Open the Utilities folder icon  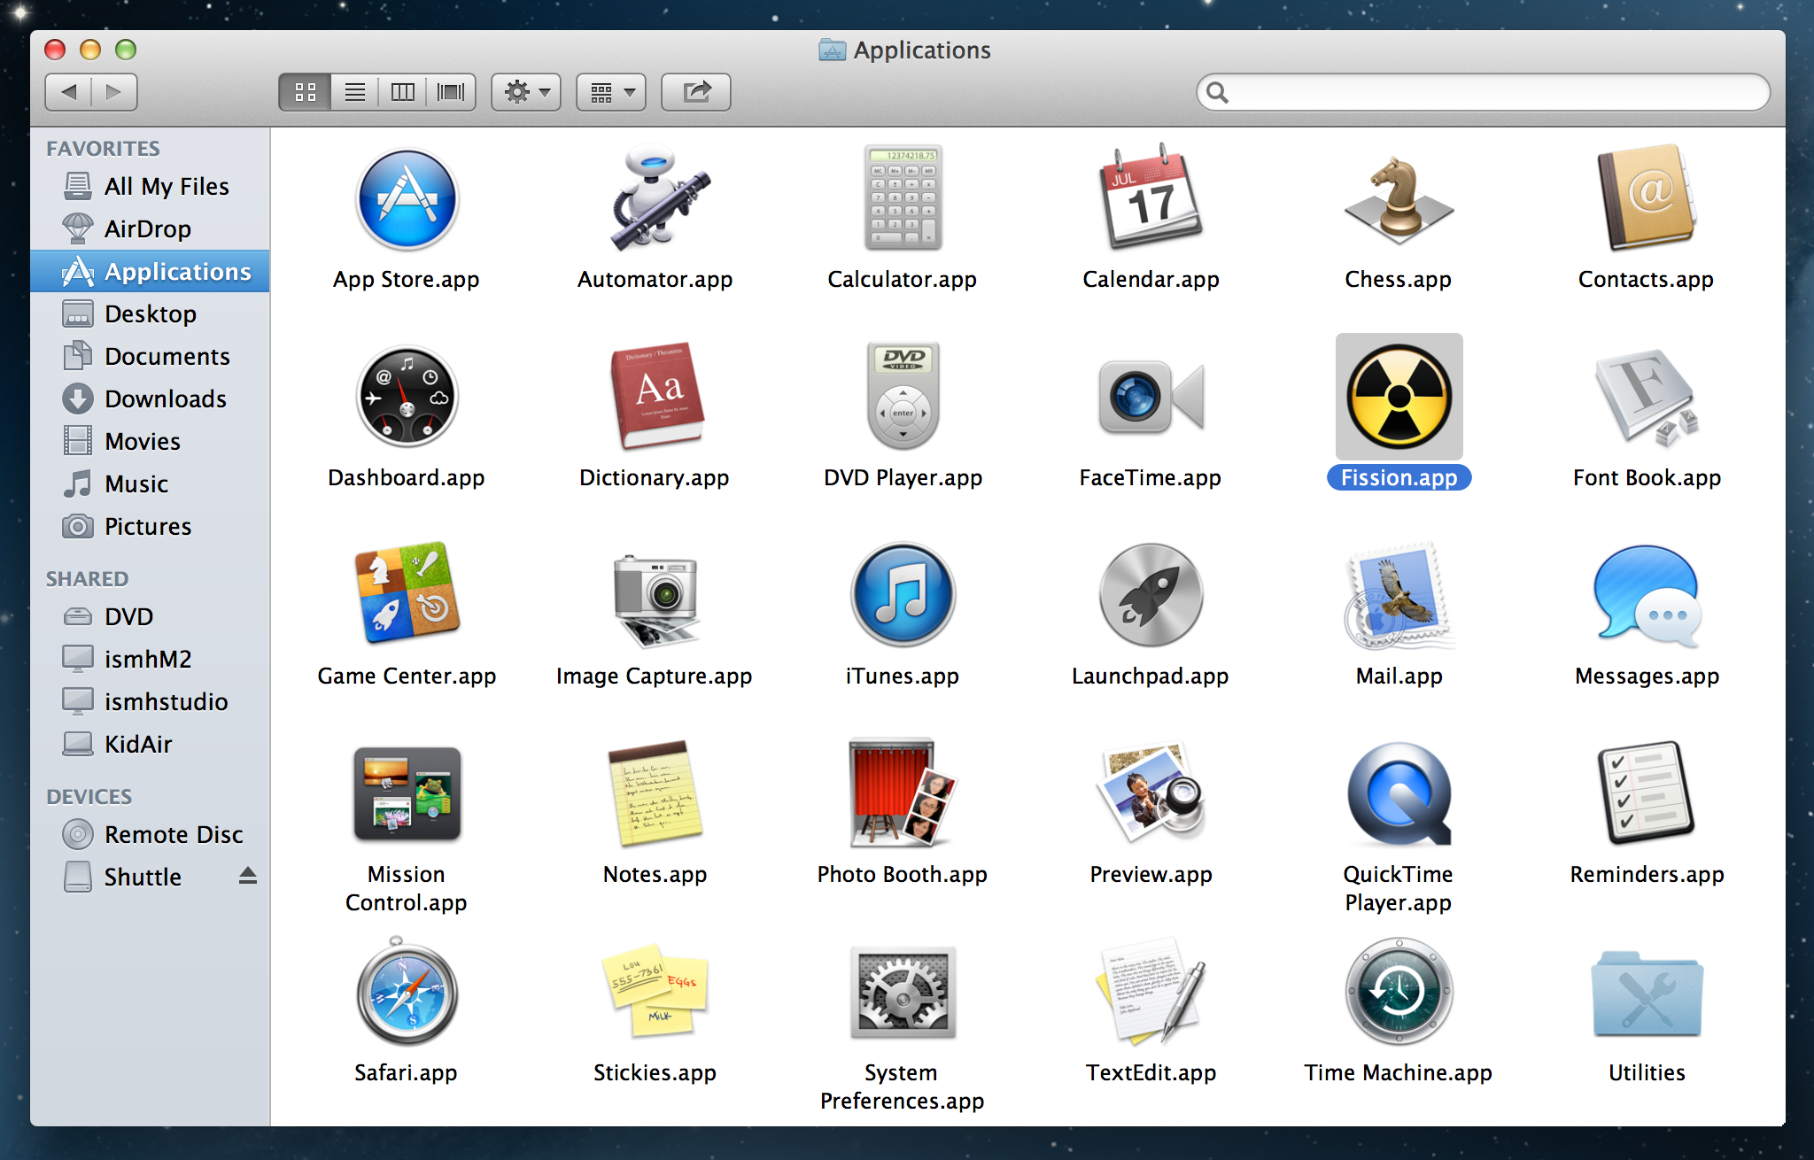(x=1647, y=993)
